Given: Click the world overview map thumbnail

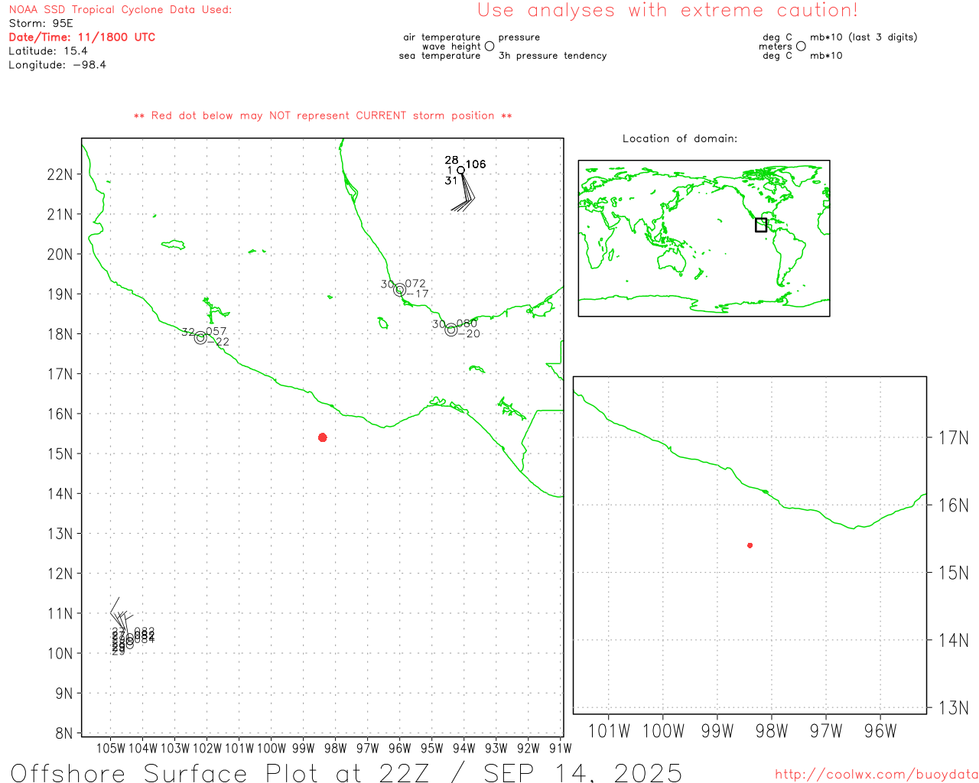Looking at the screenshot, I should pos(704,239).
